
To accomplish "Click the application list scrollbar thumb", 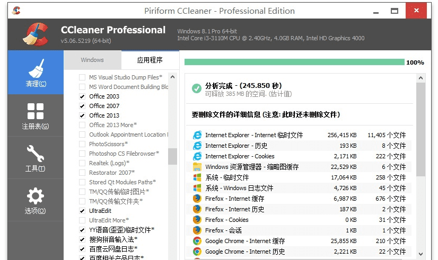I will (172, 156).
